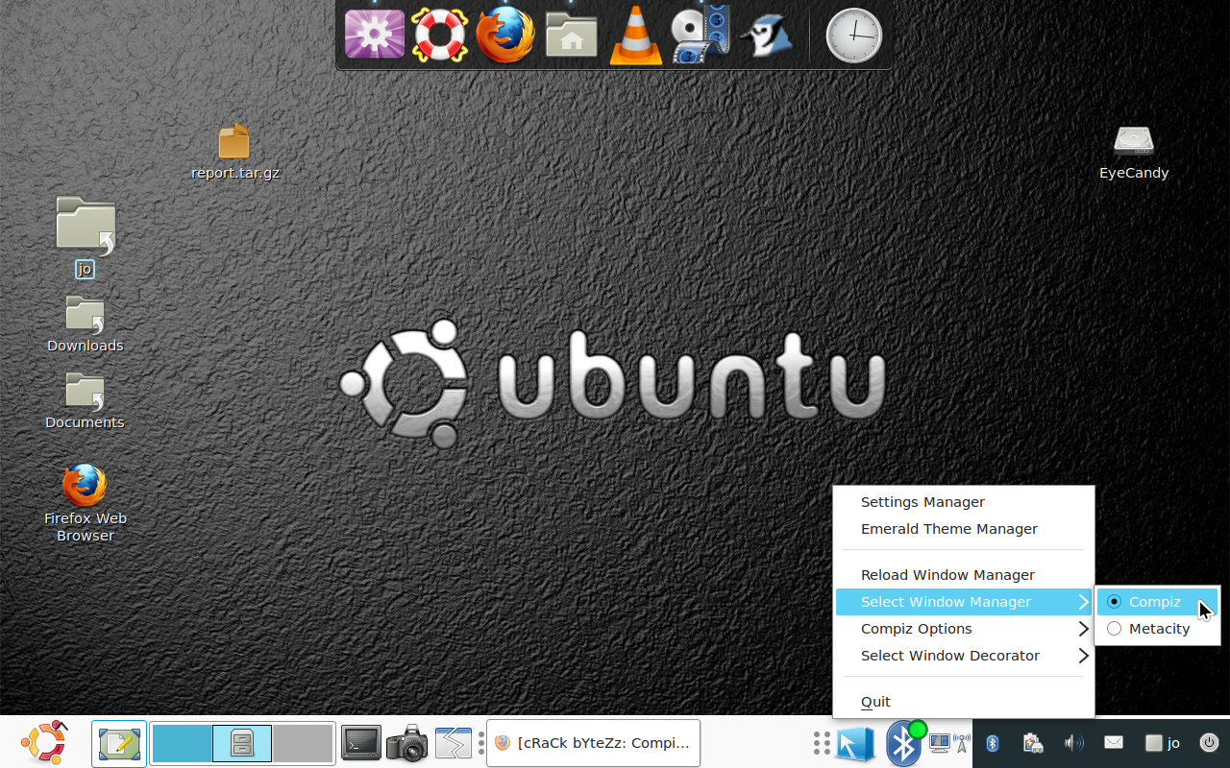Select the camera screenshot tool in the taskbar
Screen dimensions: 1230x768
406,742
